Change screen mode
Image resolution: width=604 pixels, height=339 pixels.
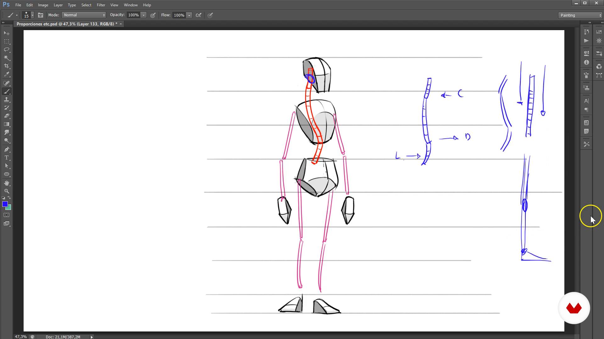coord(7,223)
